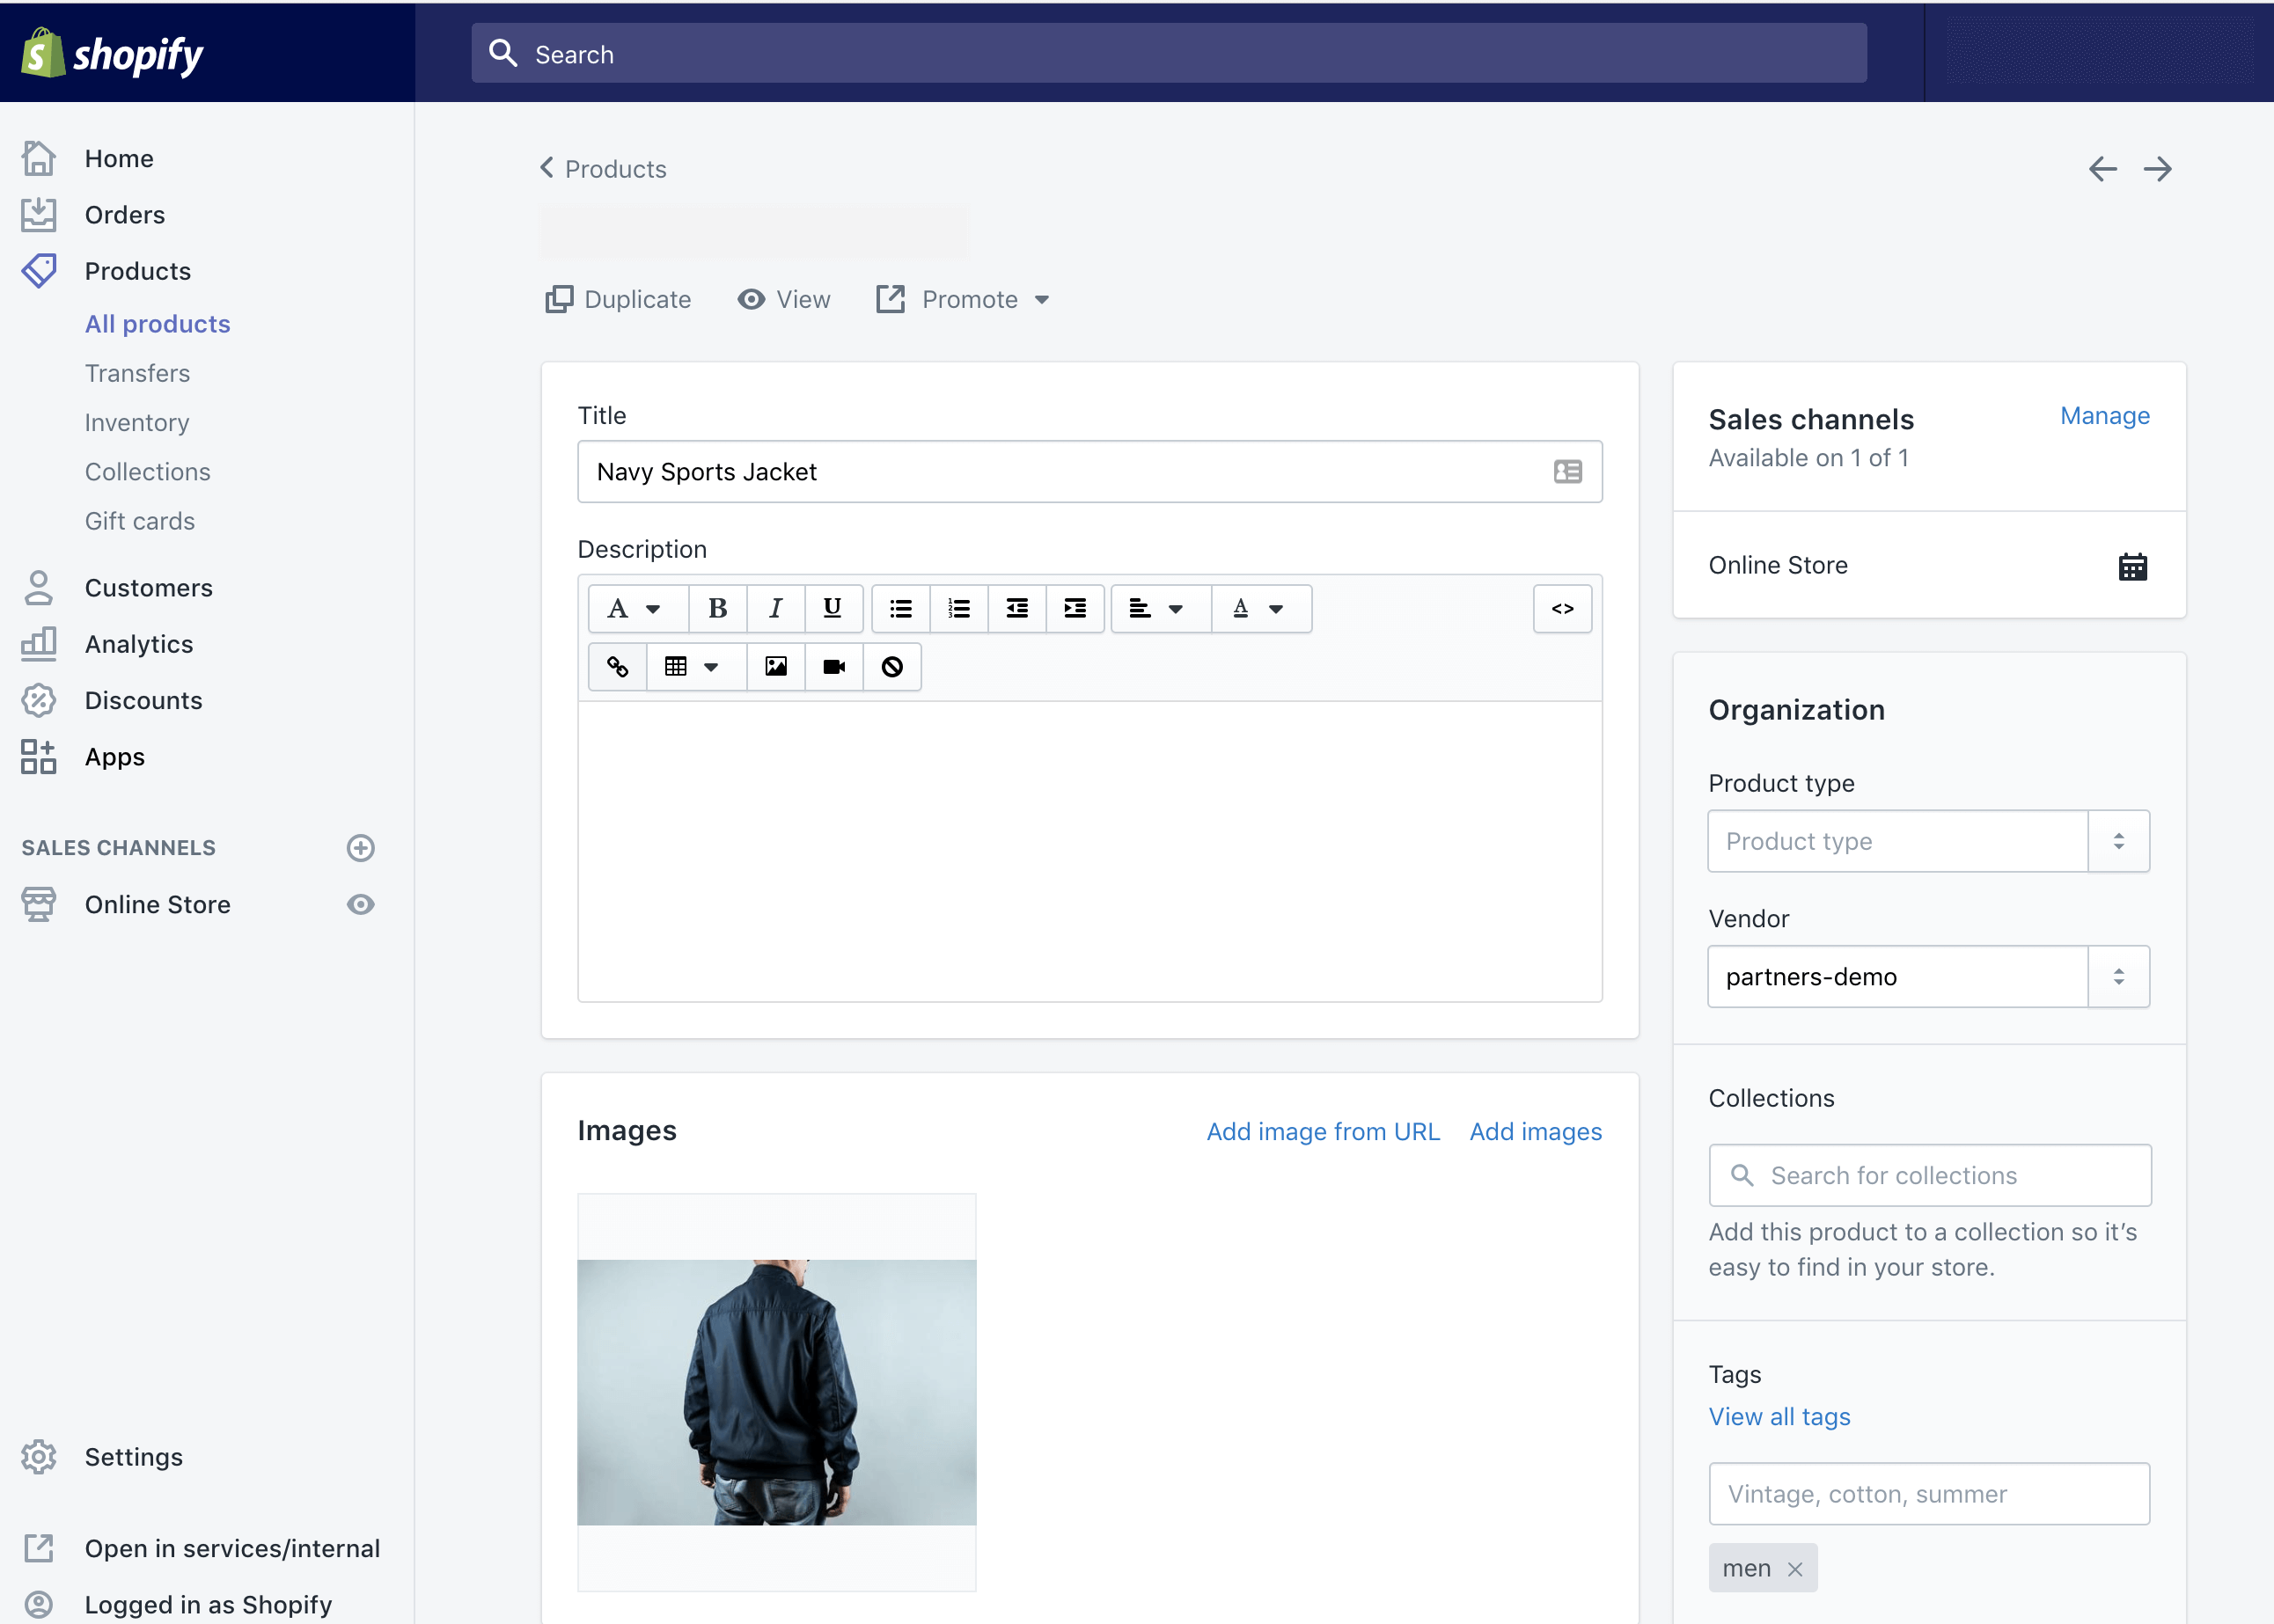Open the Orders inbox icon
Screen dimensions: 2274x1624
pos(39,214)
